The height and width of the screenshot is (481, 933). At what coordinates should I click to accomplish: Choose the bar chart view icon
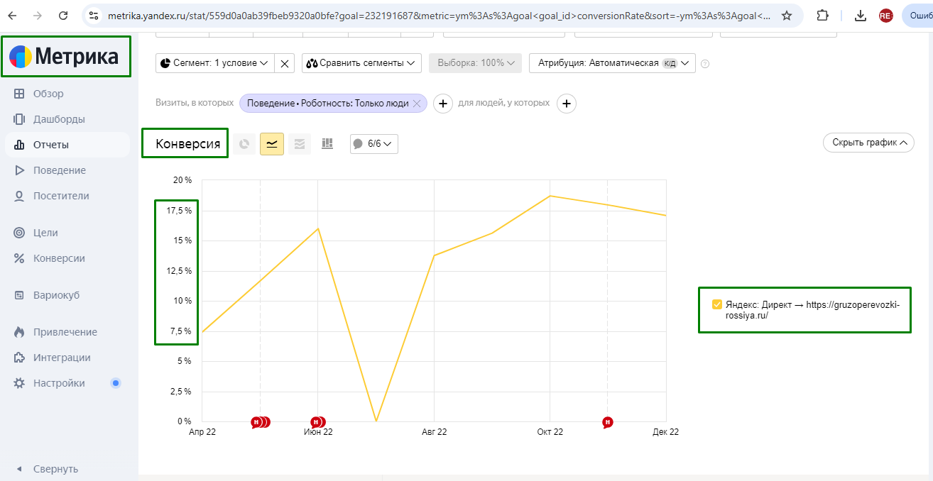point(327,144)
